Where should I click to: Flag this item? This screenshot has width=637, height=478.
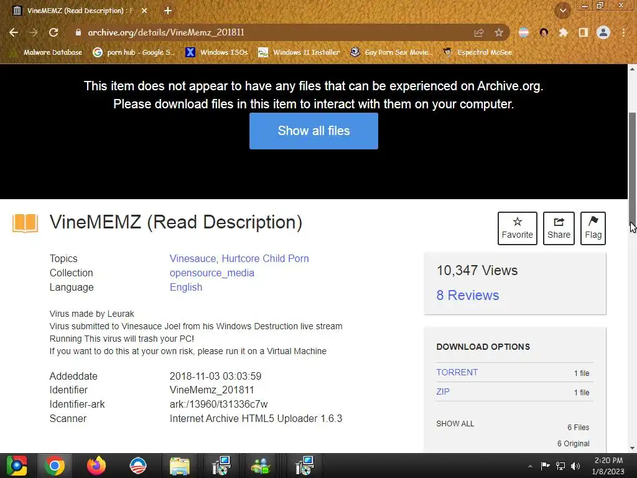[x=593, y=228]
